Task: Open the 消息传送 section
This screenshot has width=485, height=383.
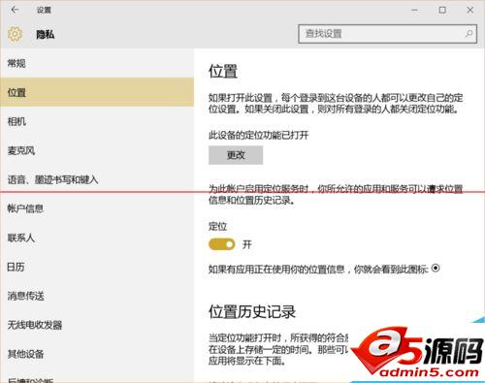Action: pyautogui.click(x=97, y=296)
